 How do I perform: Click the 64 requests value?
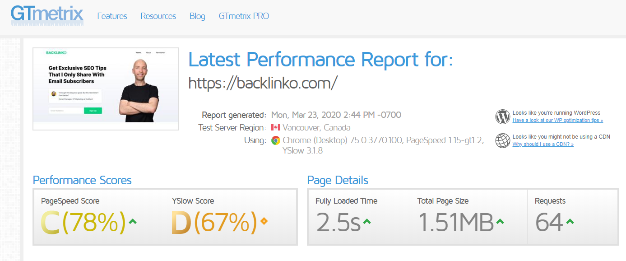pyautogui.click(x=549, y=222)
